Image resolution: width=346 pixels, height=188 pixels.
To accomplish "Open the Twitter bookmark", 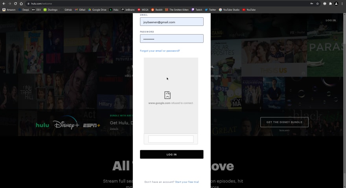I will [x=210, y=10].
